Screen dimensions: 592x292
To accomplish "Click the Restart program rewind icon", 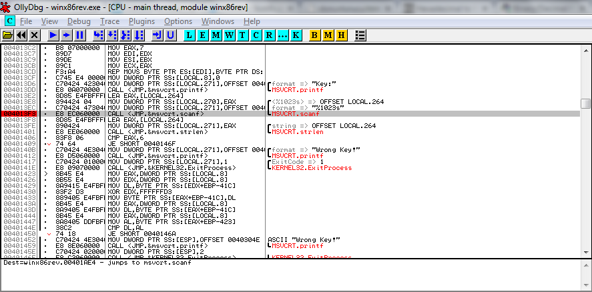I will coord(21,35).
